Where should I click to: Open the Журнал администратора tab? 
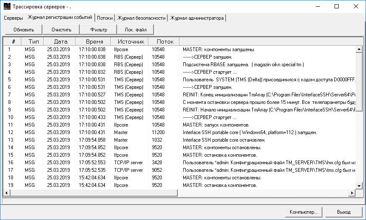(197, 18)
